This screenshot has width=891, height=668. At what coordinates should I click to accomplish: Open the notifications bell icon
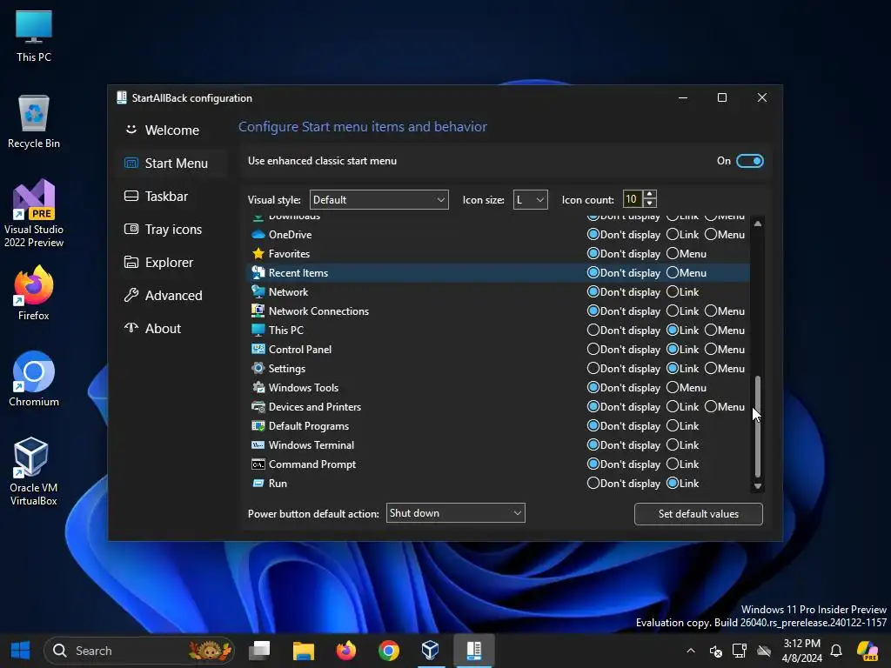(x=836, y=651)
